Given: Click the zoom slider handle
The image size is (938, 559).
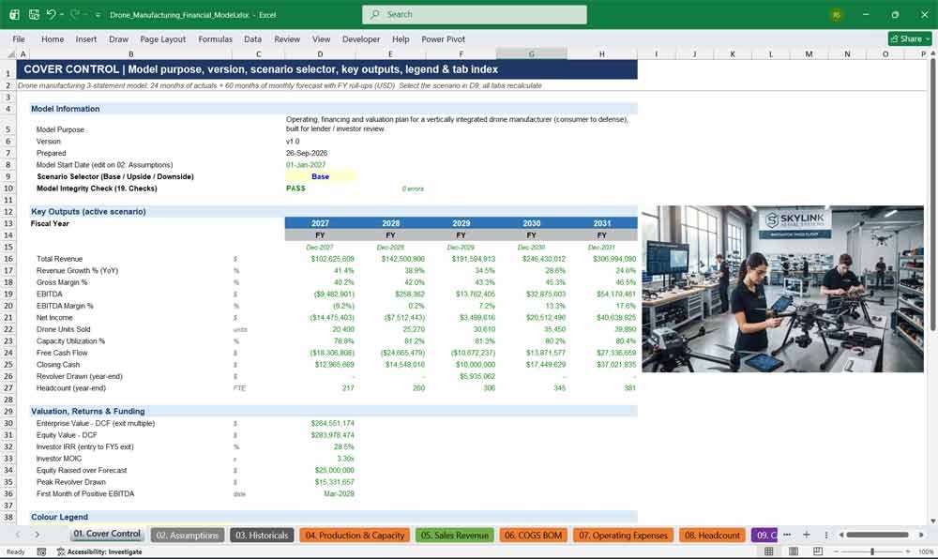Looking at the screenshot, I should point(872,551).
